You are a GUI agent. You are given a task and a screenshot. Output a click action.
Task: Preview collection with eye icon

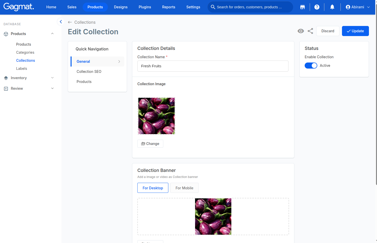pos(301,31)
